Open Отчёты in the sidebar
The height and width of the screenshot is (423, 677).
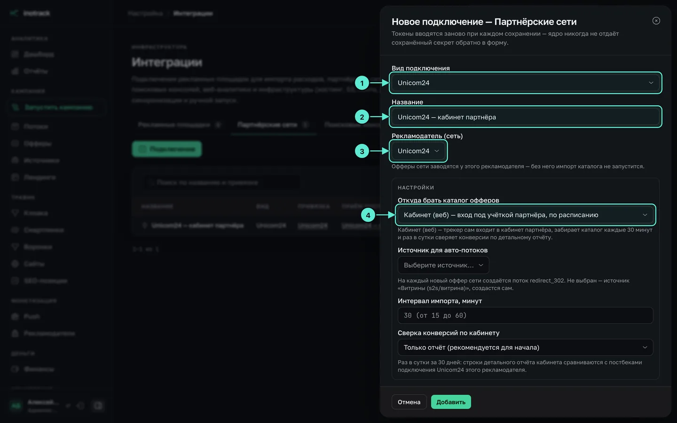click(x=36, y=71)
